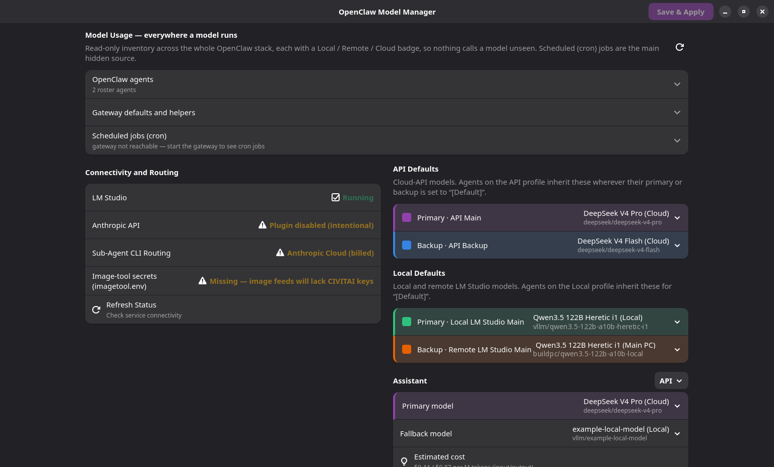Click the warning icon beside Missing image feeds message
This screenshot has width=774, height=467.
coord(203,281)
